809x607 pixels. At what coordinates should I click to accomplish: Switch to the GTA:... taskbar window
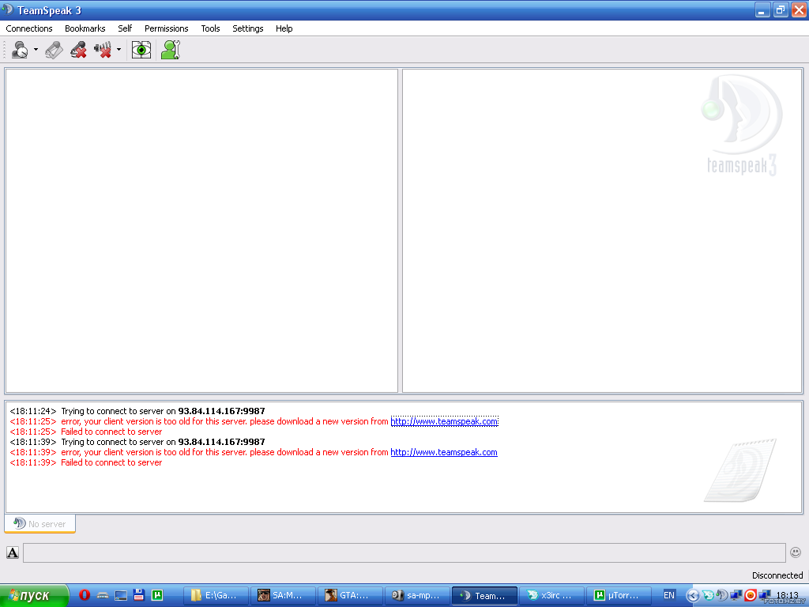coord(350,596)
